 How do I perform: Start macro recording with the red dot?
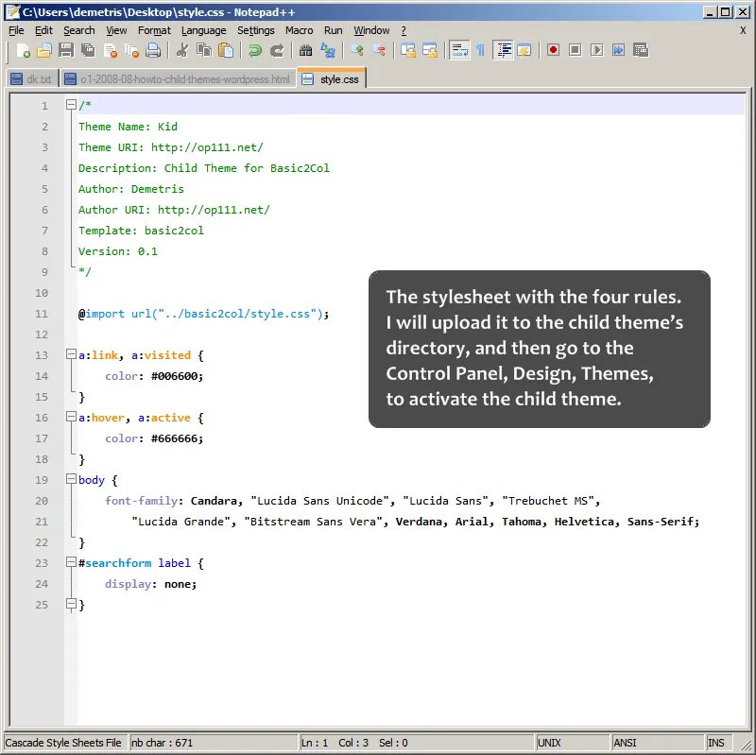pos(554,50)
